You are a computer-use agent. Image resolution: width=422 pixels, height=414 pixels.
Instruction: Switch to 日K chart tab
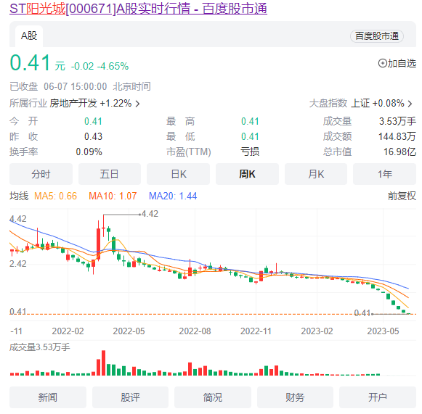(178, 174)
